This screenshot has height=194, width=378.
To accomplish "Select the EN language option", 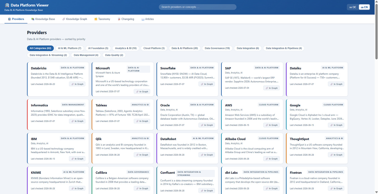I will 364,7.
